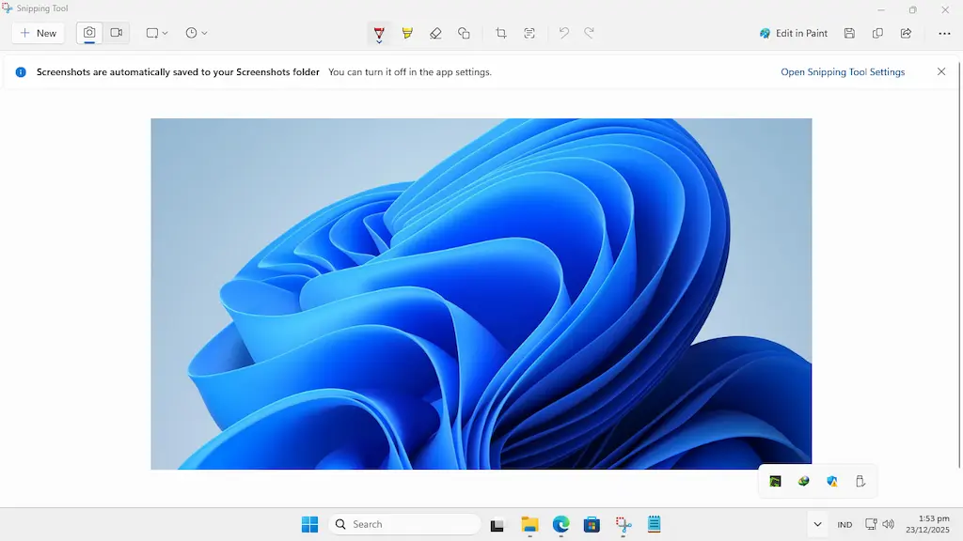Open the Windows Start menu
Screen dimensions: 963x541
310,524
